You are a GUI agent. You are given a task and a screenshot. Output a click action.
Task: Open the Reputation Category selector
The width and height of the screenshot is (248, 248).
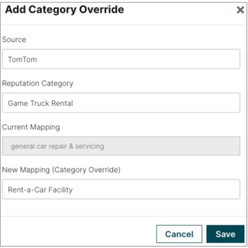pos(121,103)
